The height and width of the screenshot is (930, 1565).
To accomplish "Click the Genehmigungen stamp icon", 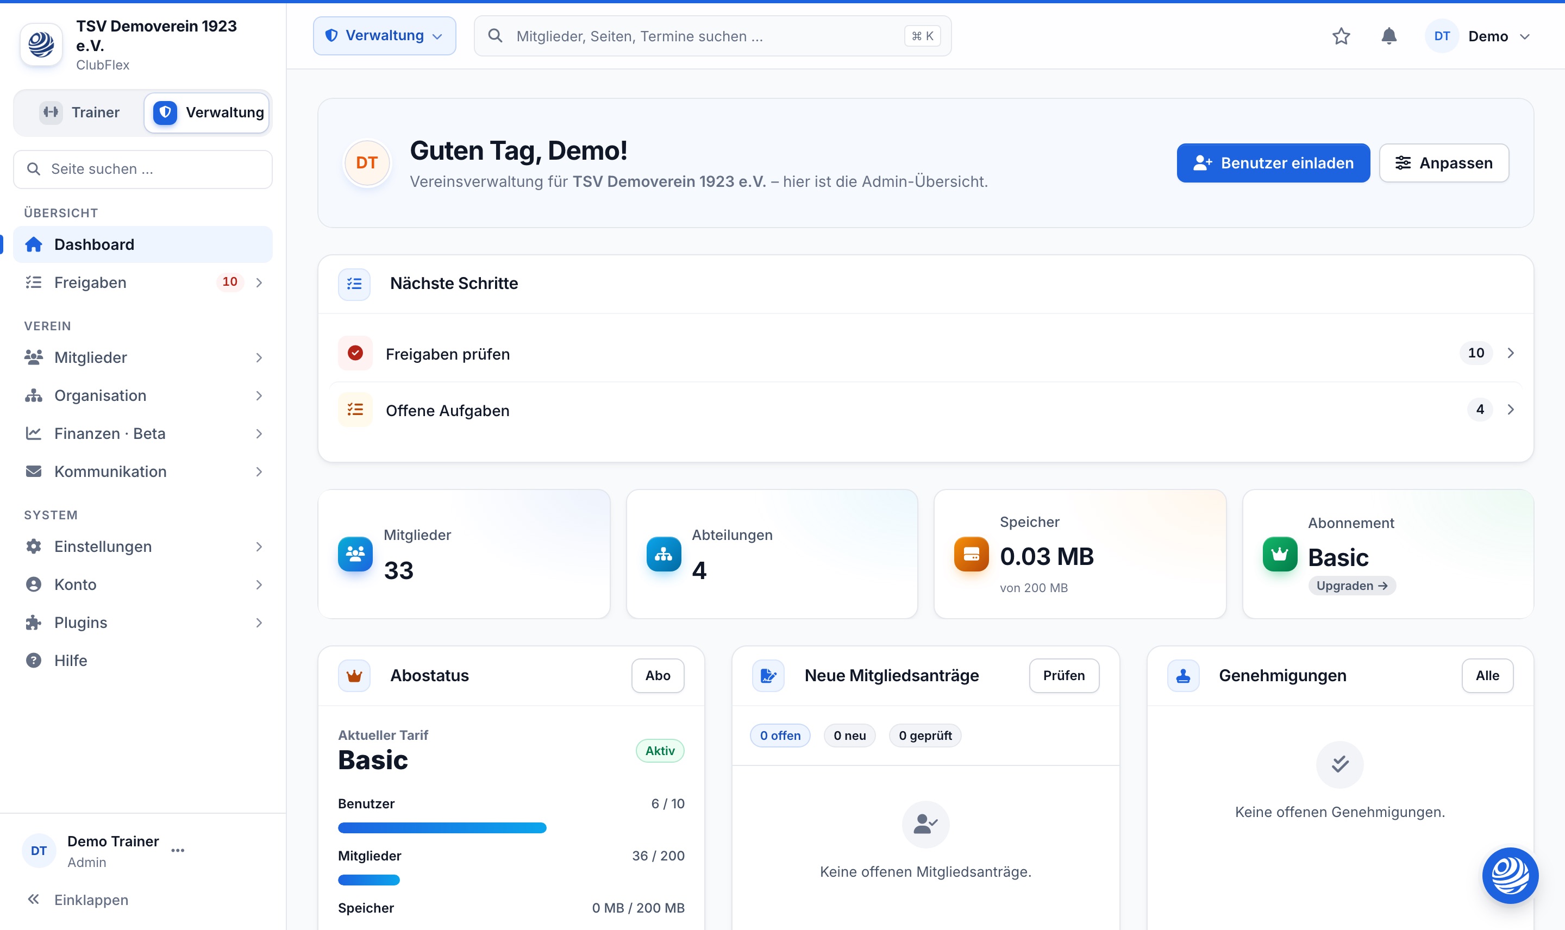I will pyautogui.click(x=1184, y=676).
